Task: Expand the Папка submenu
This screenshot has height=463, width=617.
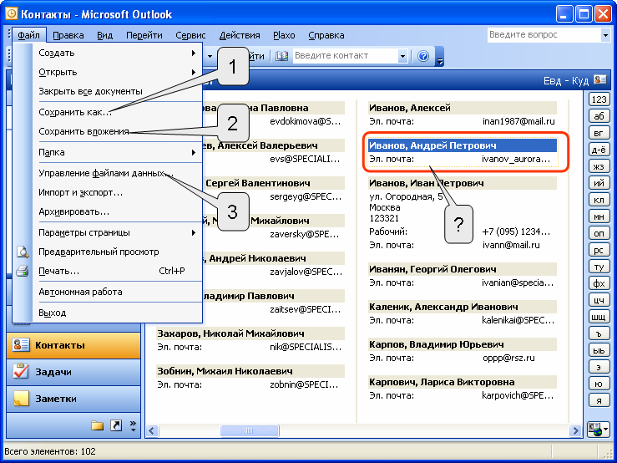Action: pyautogui.click(x=193, y=152)
